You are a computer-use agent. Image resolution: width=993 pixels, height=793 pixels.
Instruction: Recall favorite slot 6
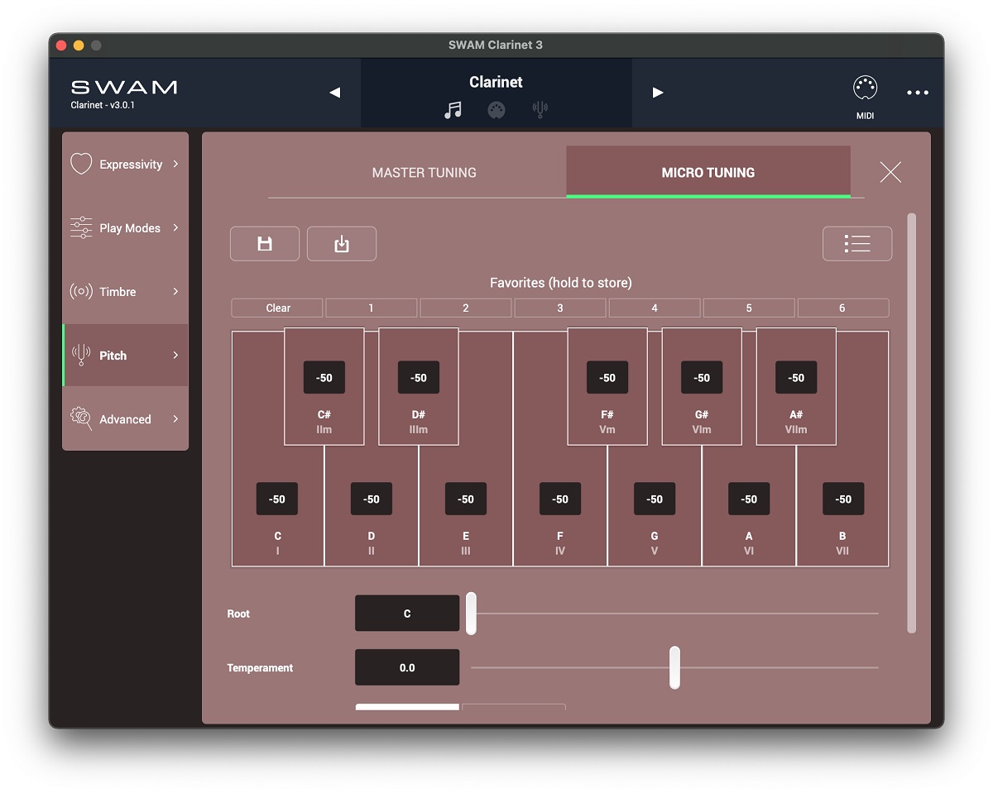pos(843,308)
